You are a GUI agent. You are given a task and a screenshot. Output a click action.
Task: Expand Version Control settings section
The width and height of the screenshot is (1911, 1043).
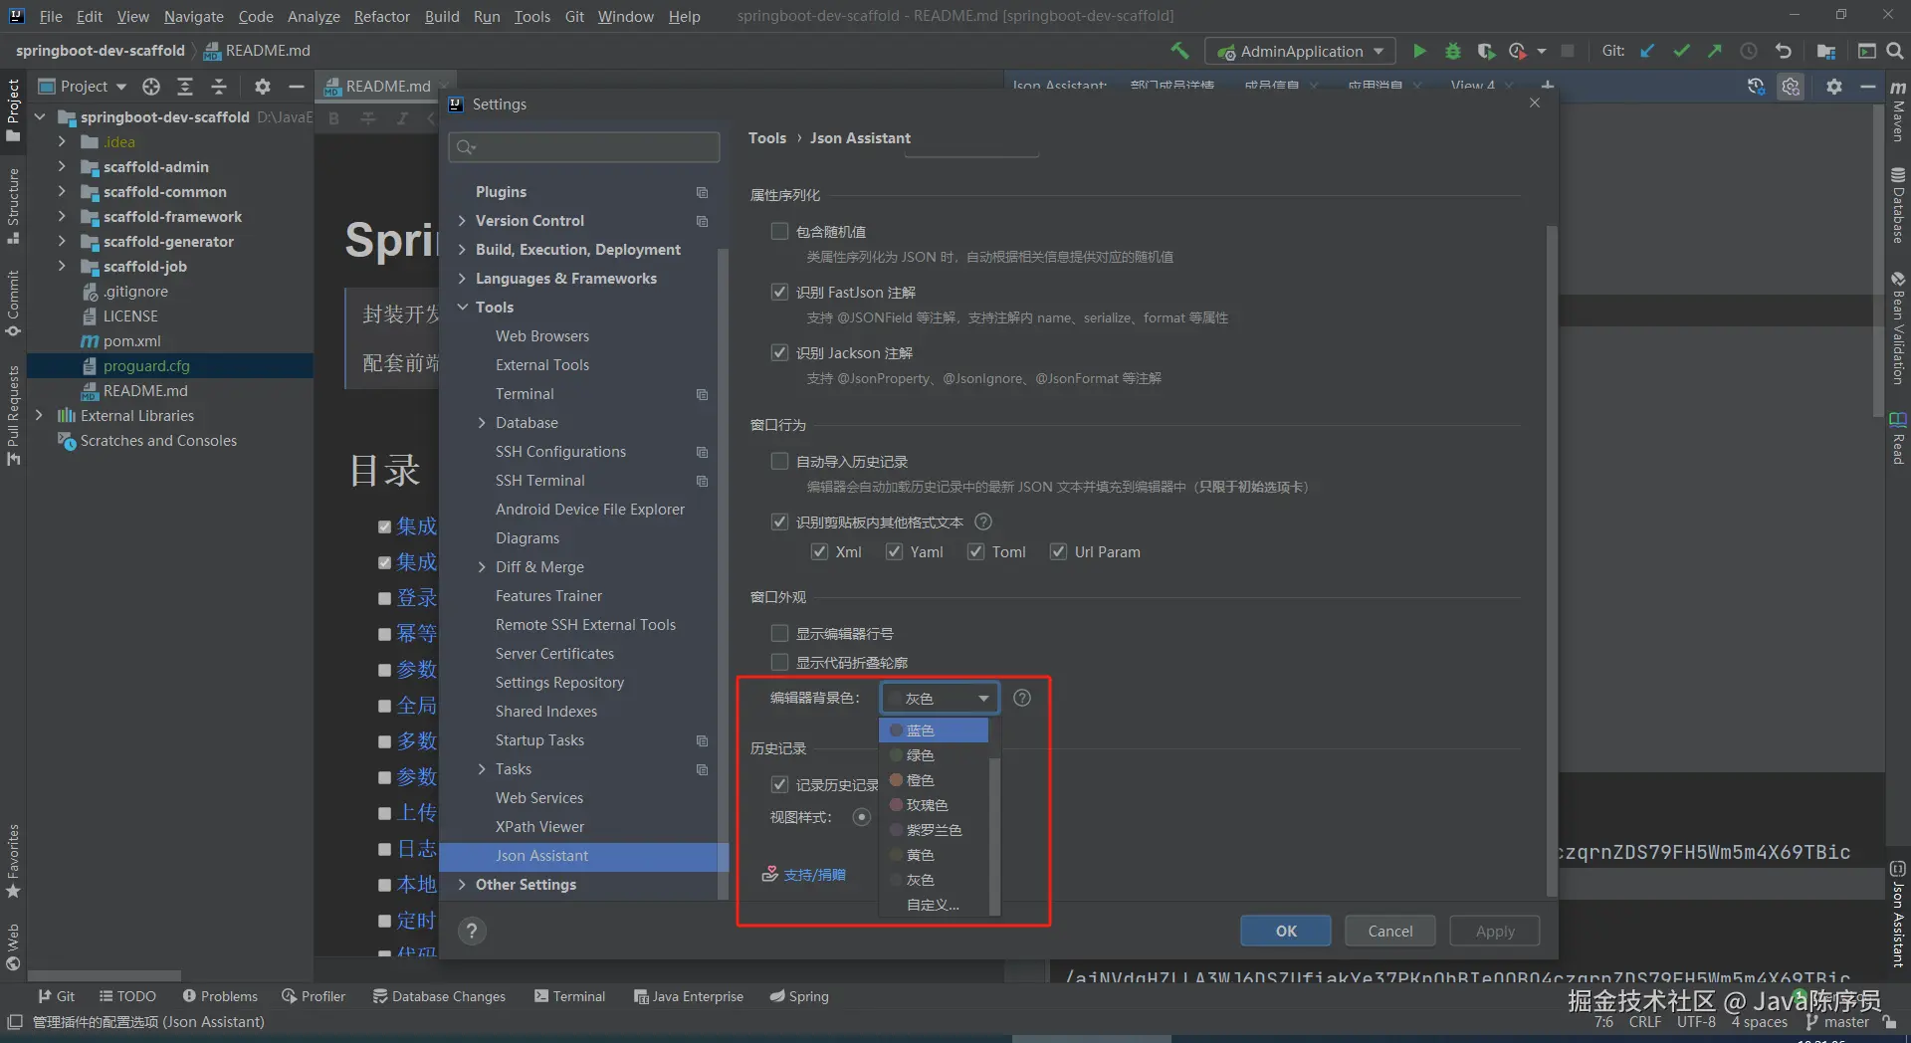coord(462,221)
